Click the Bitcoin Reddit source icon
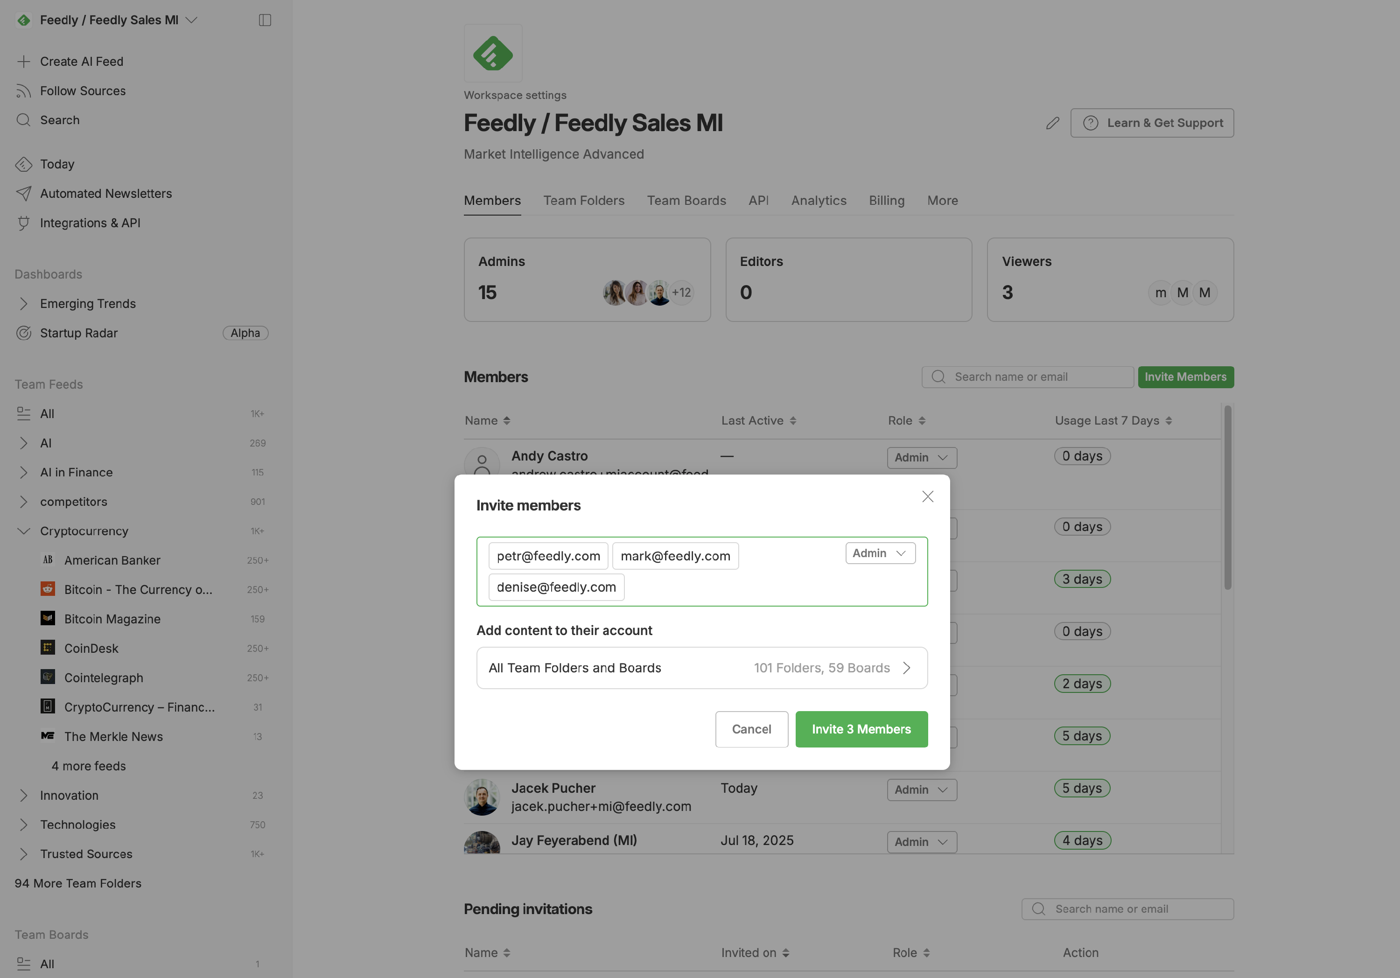Screen dimensions: 1400x978 click(x=48, y=589)
